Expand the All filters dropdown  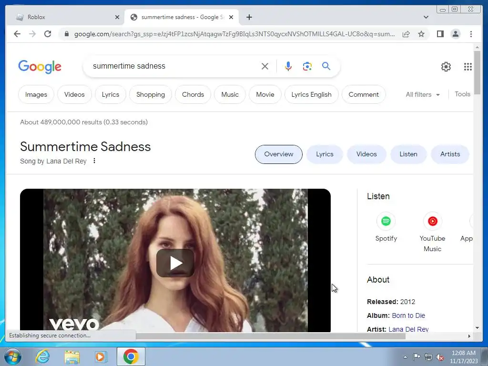pos(423,95)
